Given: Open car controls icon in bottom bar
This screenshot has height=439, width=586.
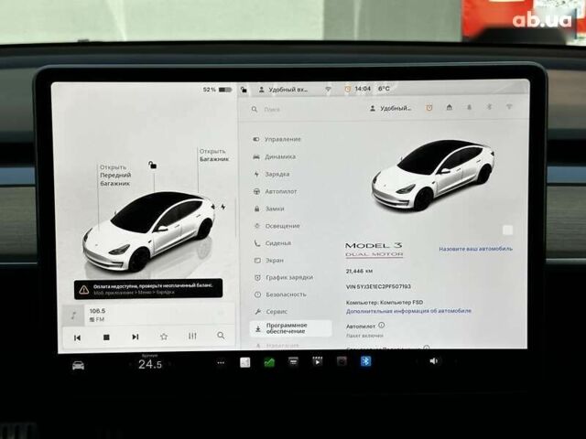Looking at the screenshot, I should click(x=78, y=365).
